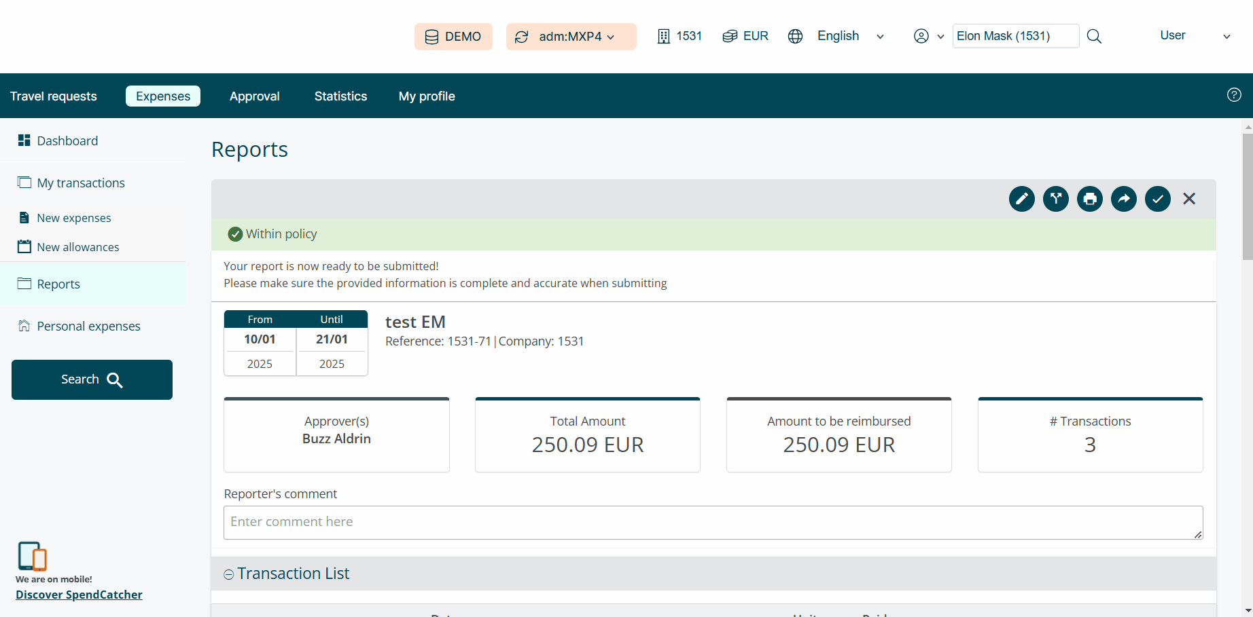Viewport: 1253px width, 617px height.
Task: Click the split report icon
Action: (x=1055, y=199)
